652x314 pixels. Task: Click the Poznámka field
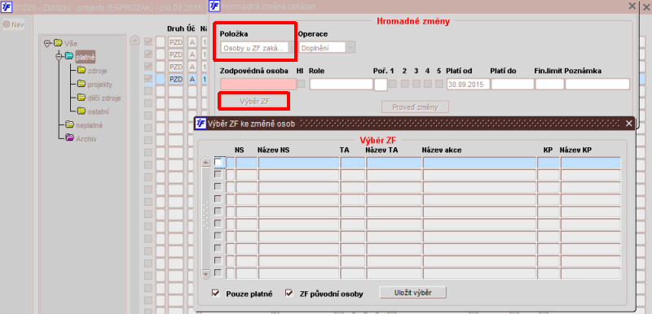click(x=597, y=85)
